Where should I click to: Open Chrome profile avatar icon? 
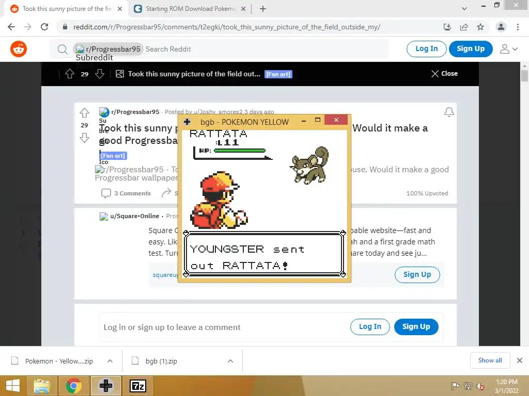pos(501,27)
